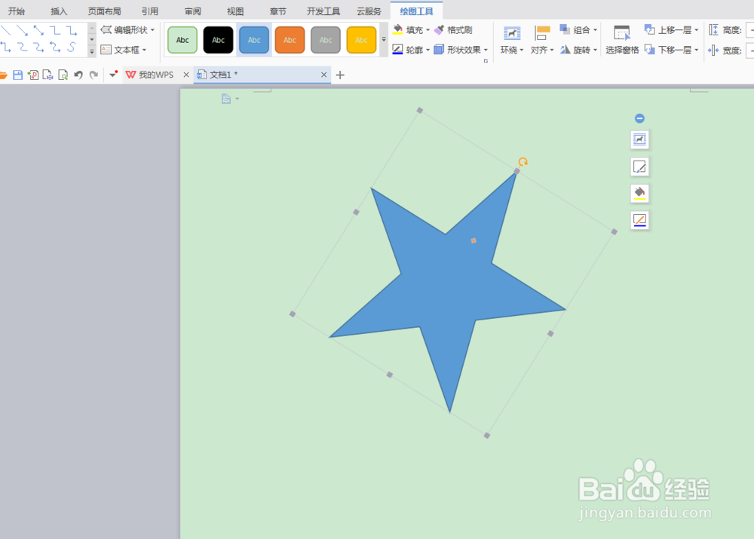This screenshot has height=539, width=754.
Task: Open shape style dialog launcher
Action: click(486, 61)
